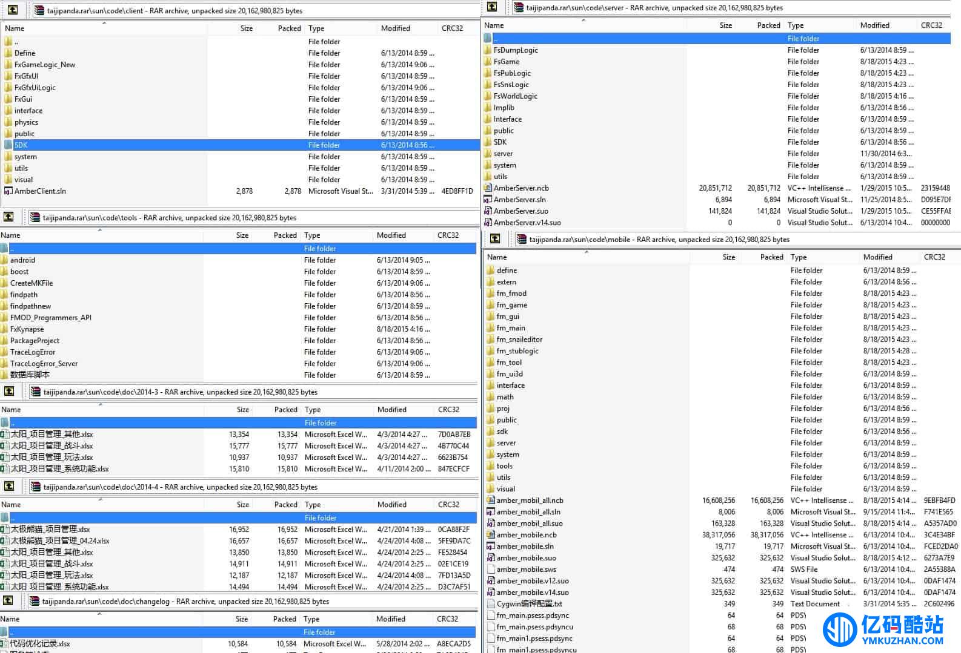
Task: Click the tools archive path field
Action: click(253, 218)
